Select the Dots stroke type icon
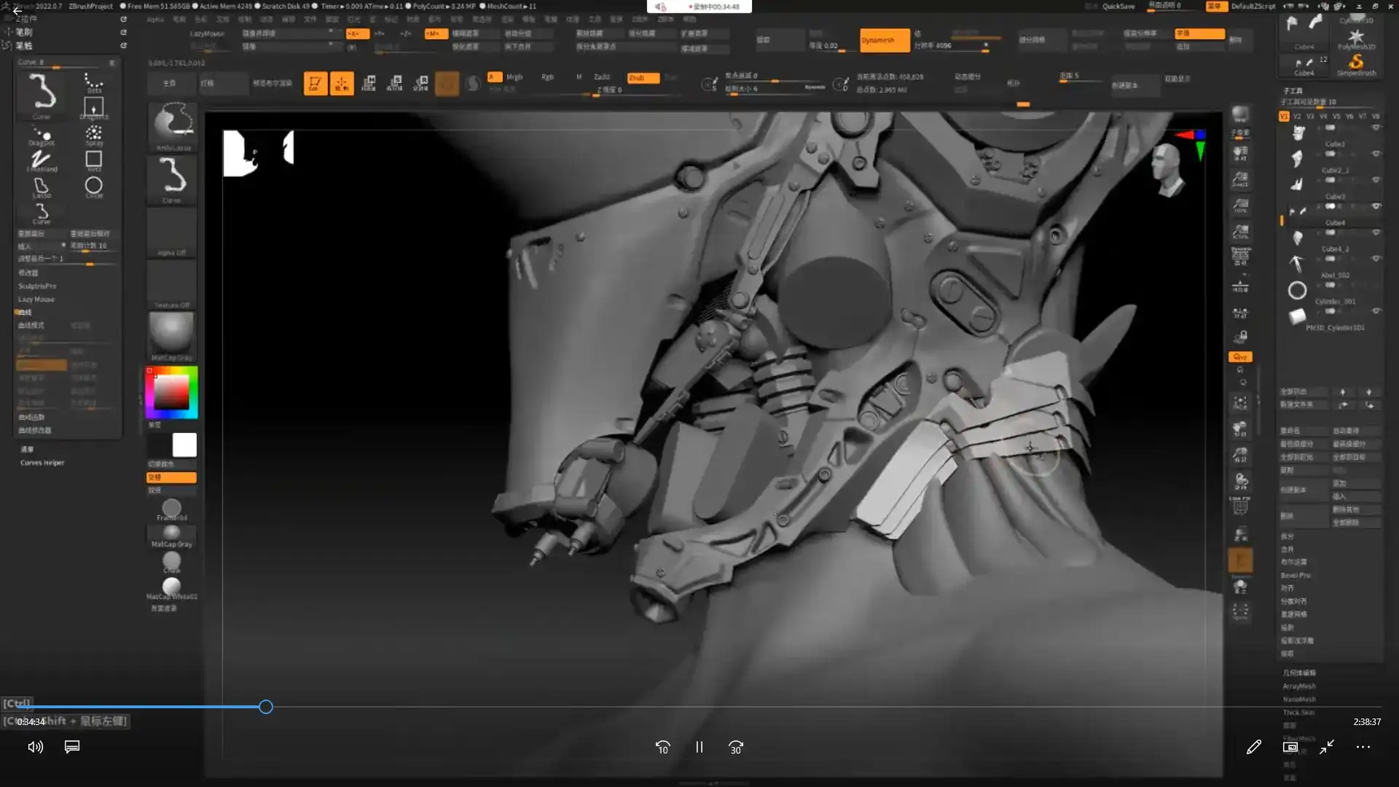Viewport: 1399px width, 787px height. click(93, 82)
